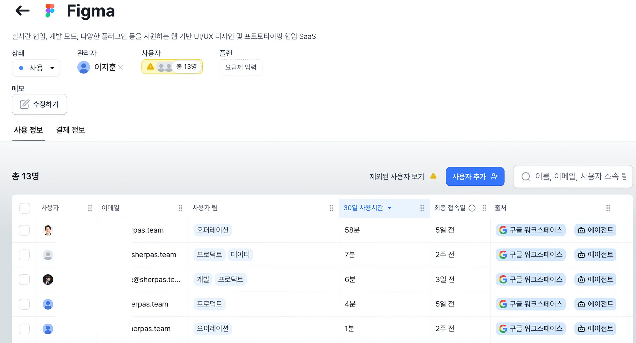Image resolution: width=636 pixels, height=343 pixels.
Task: Click the Figma logo icon
Action: (50, 11)
